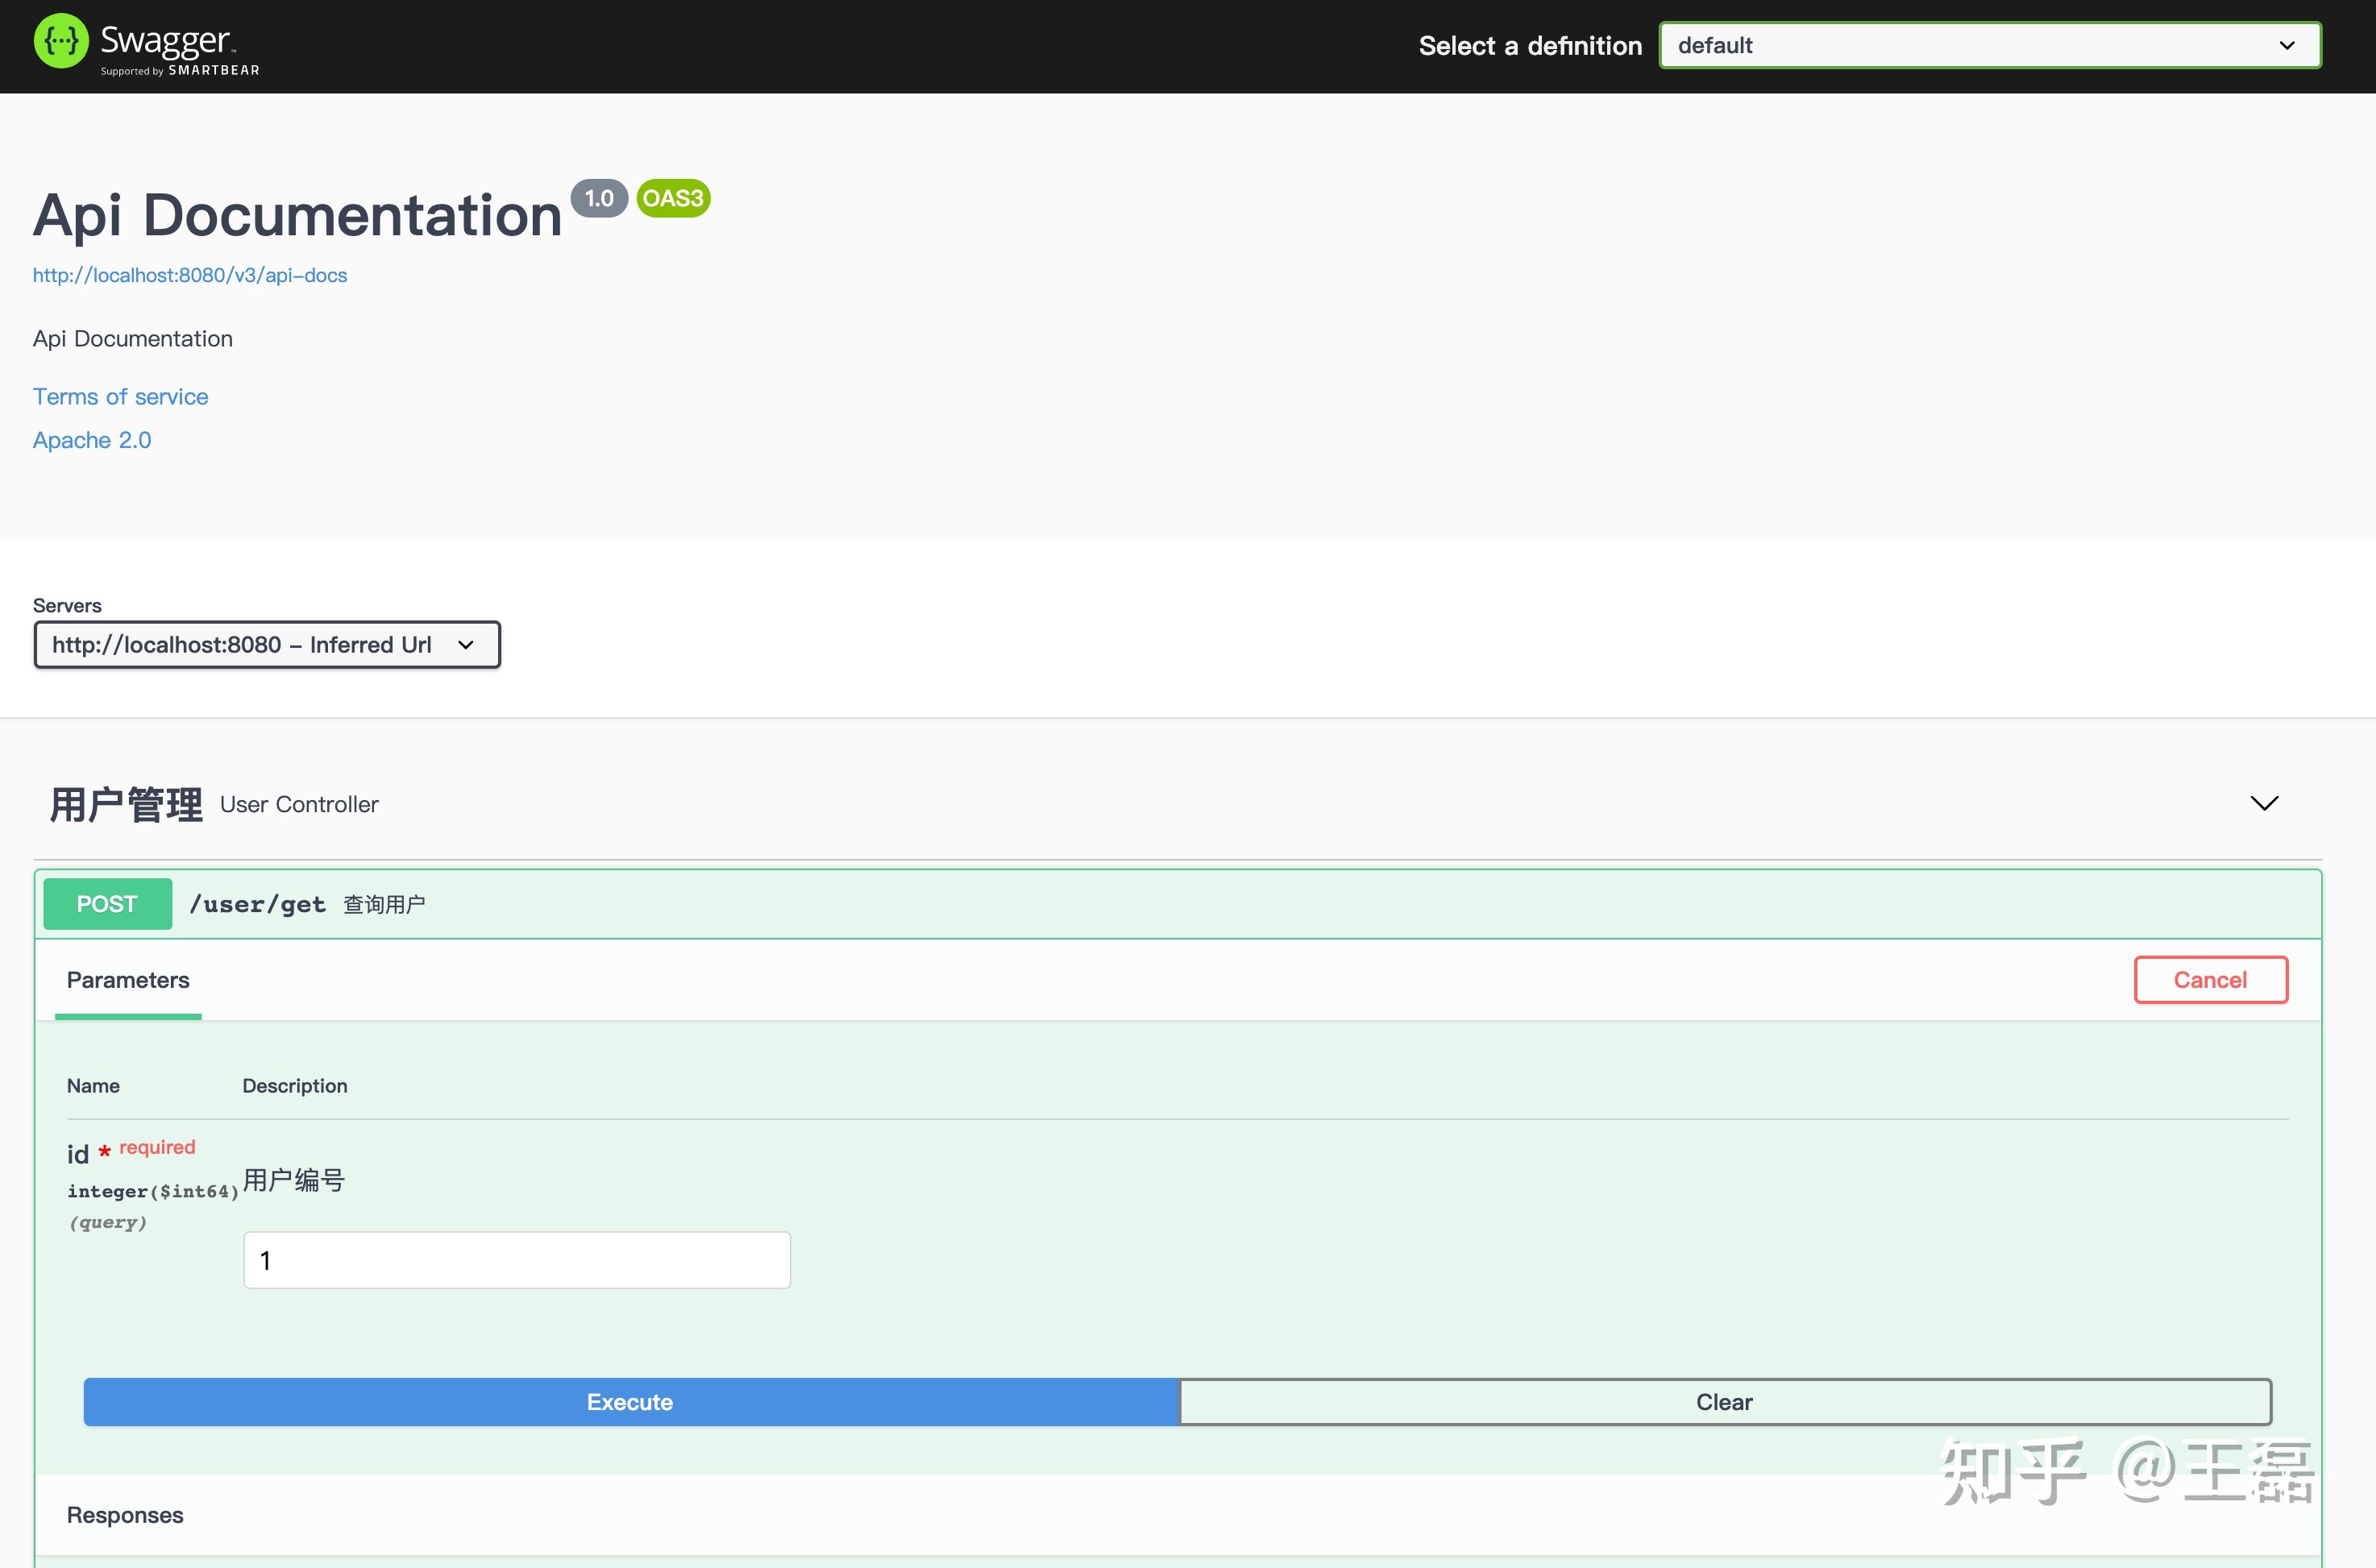The height and width of the screenshot is (1568, 2376).
Task: Open Apache 2.0 license link
Action: click(92, 440)
